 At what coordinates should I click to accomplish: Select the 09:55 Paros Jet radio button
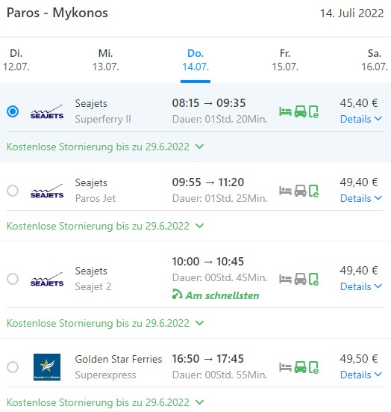(x=13, y=191)
